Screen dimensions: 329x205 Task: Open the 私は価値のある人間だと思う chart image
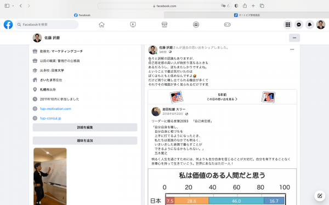click(222, 187)
